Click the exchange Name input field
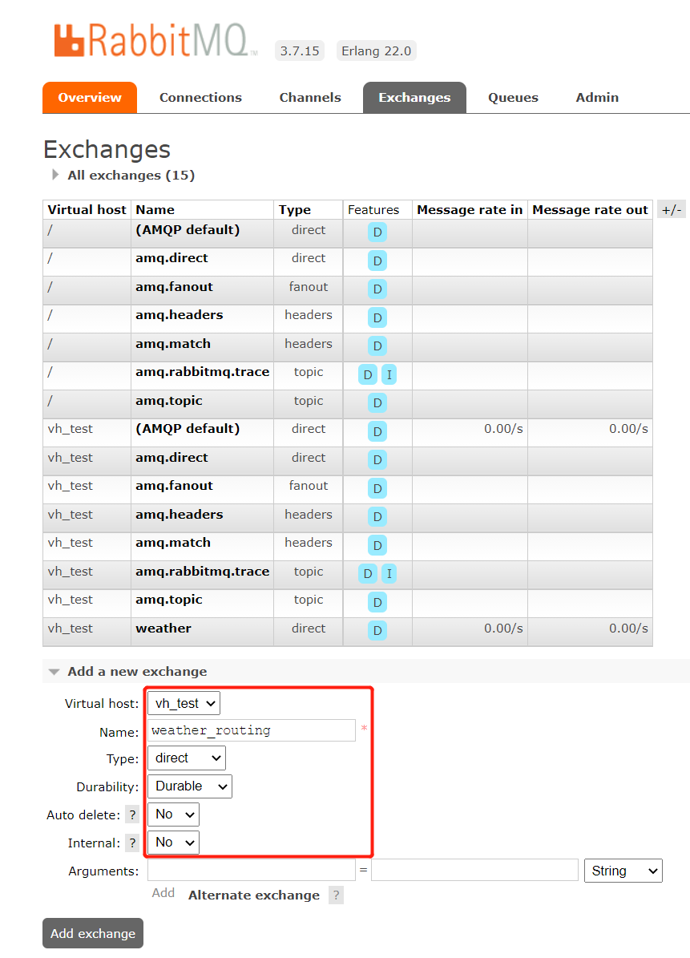The height and width of the screenshot is (958, 690). pos(252,730)
